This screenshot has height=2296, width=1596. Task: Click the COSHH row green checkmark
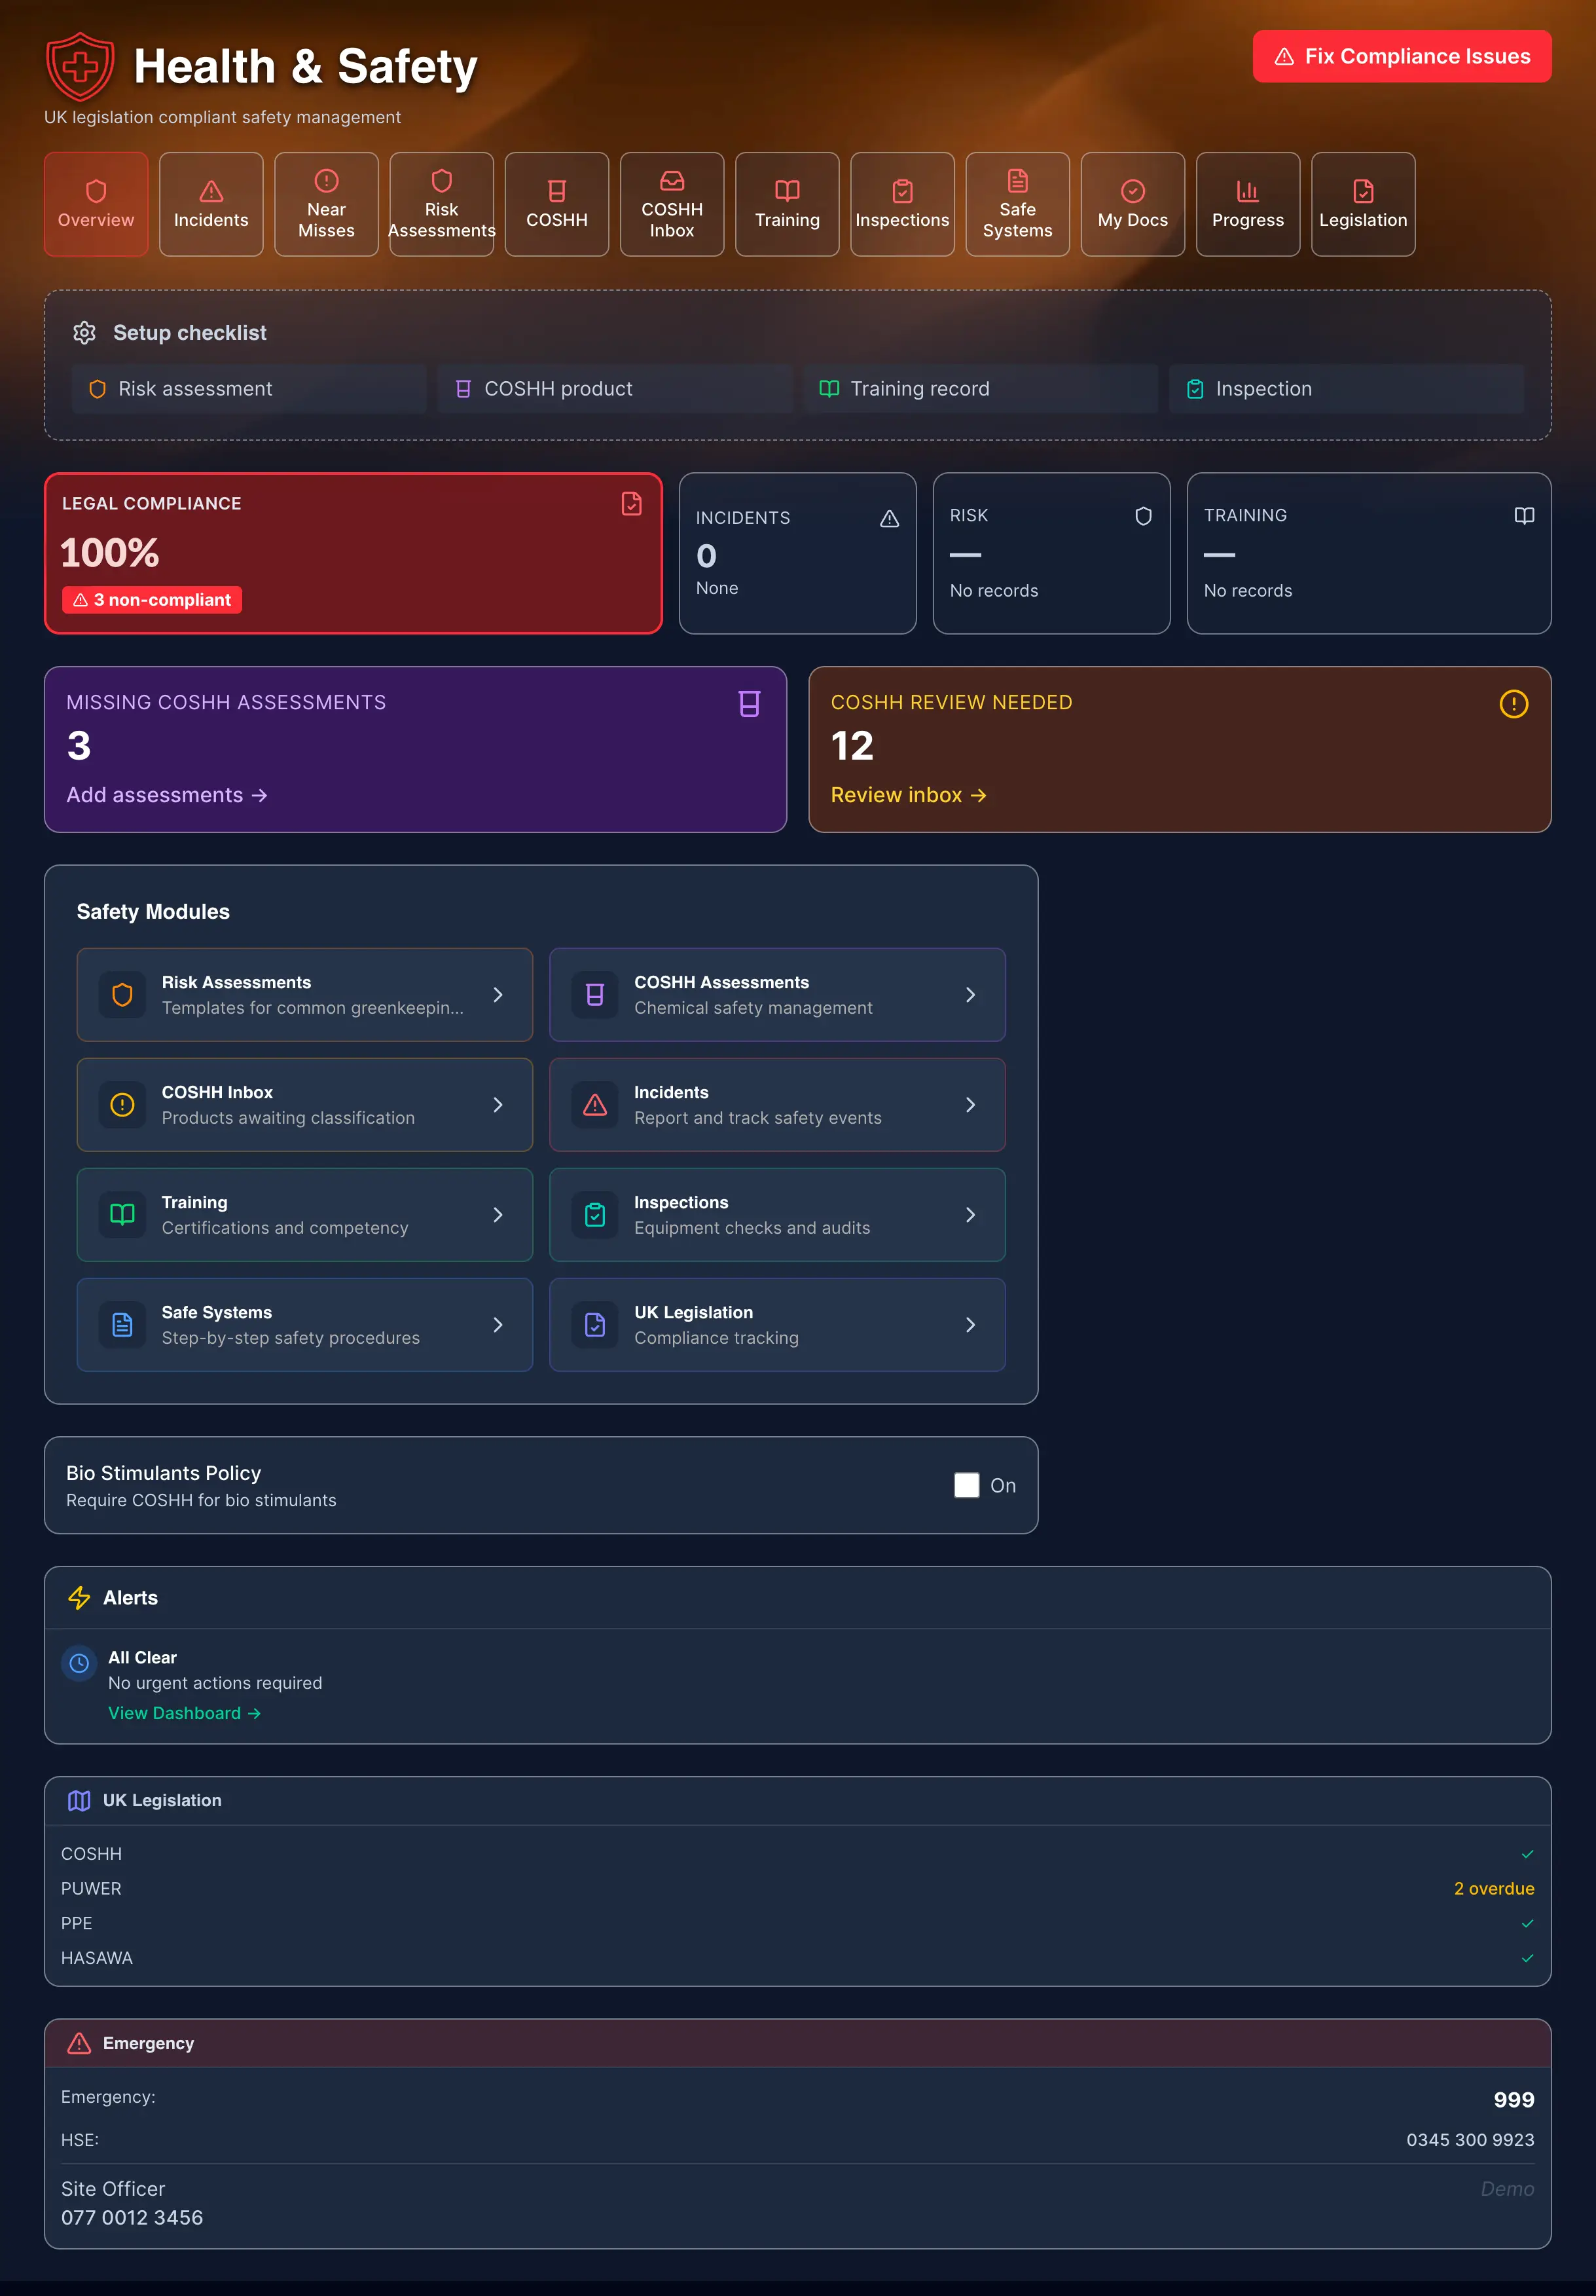pyautogui.click(x=1527, y=1854)
